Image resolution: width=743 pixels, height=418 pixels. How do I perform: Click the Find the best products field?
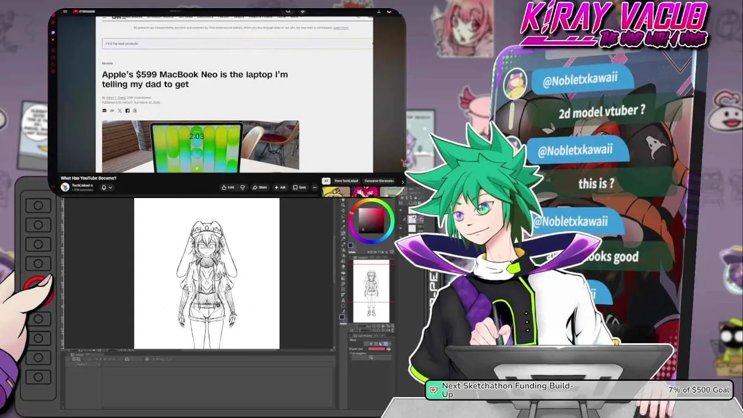(x=237, y=44)
